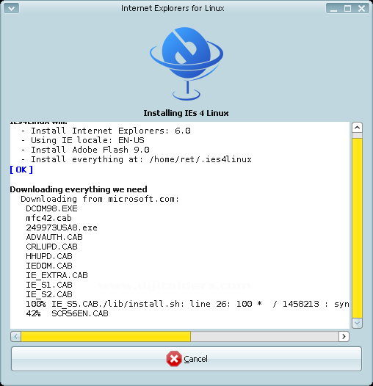Screen dimensions: 373x386
Task: Select the 249973USA8.exe line
Action: click(x=62, y=227)
